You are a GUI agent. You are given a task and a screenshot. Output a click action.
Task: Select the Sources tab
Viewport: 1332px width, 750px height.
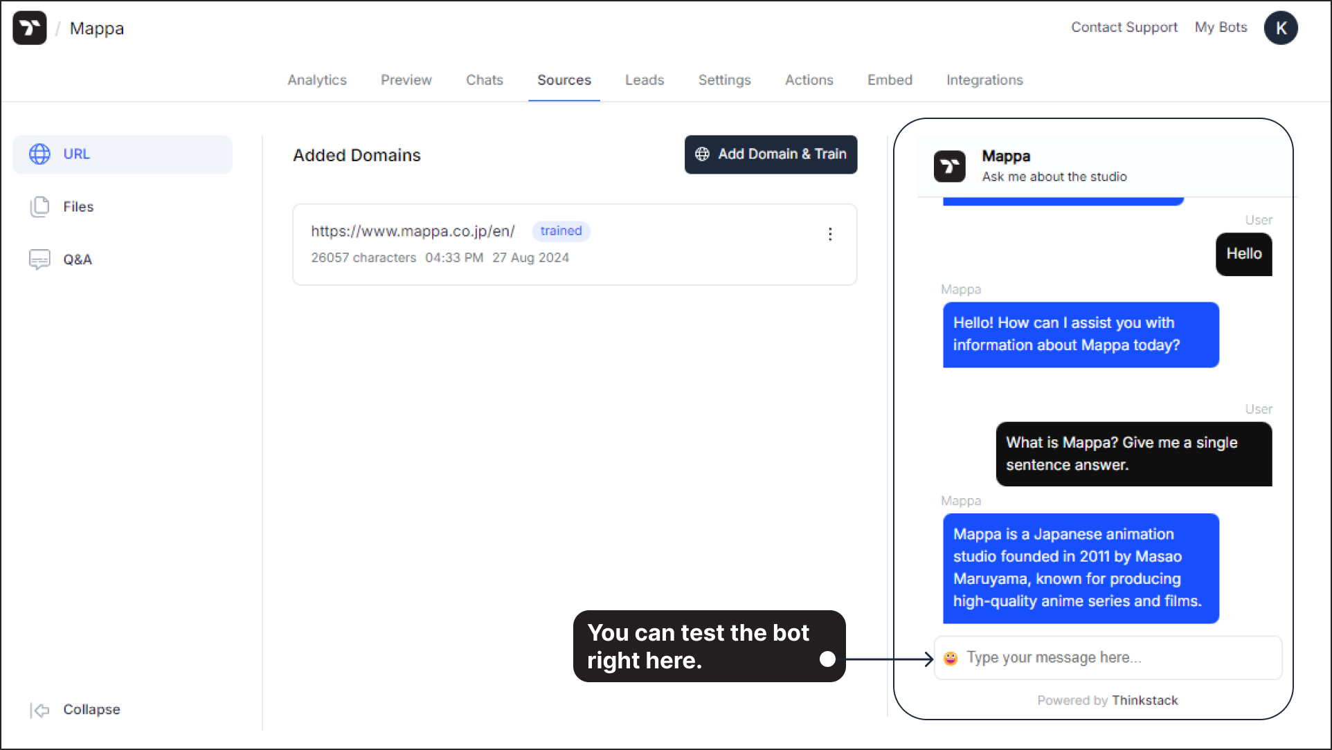(564, 80)
